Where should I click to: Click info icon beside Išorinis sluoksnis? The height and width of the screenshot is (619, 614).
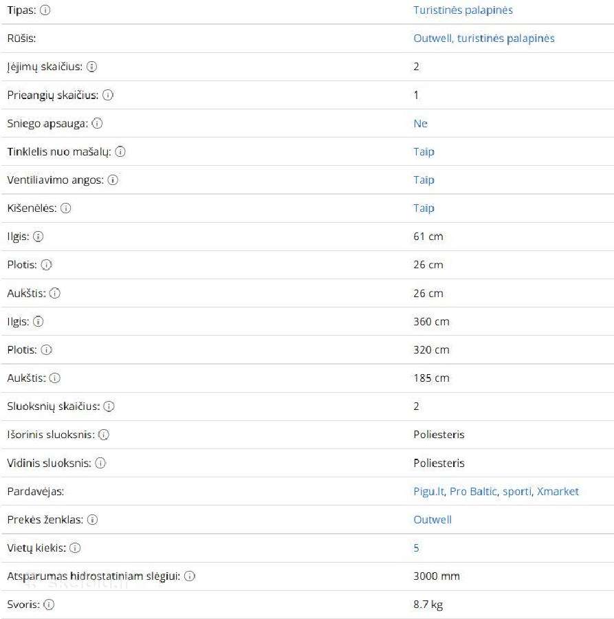pos(103,435)
